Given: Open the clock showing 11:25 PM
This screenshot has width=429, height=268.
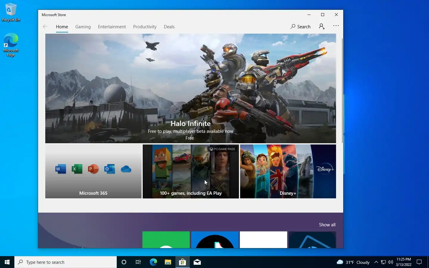Looking at the screenshot, I should [x=404, y=262].
